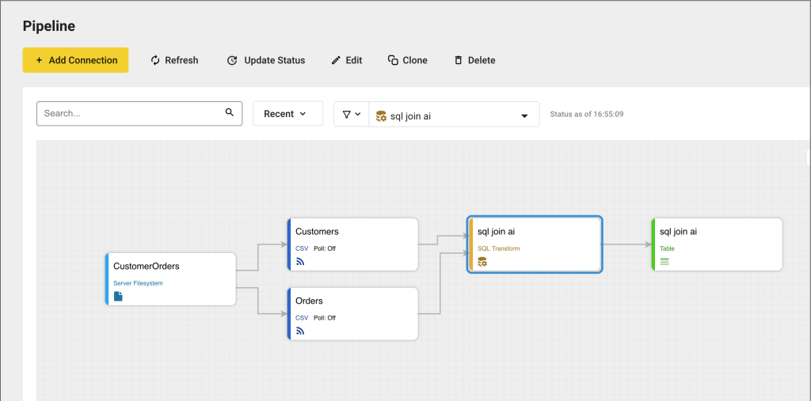Delete the selected node
This screenshot has width=811, height=401.
pyautogui.click(x=474, y=60)
